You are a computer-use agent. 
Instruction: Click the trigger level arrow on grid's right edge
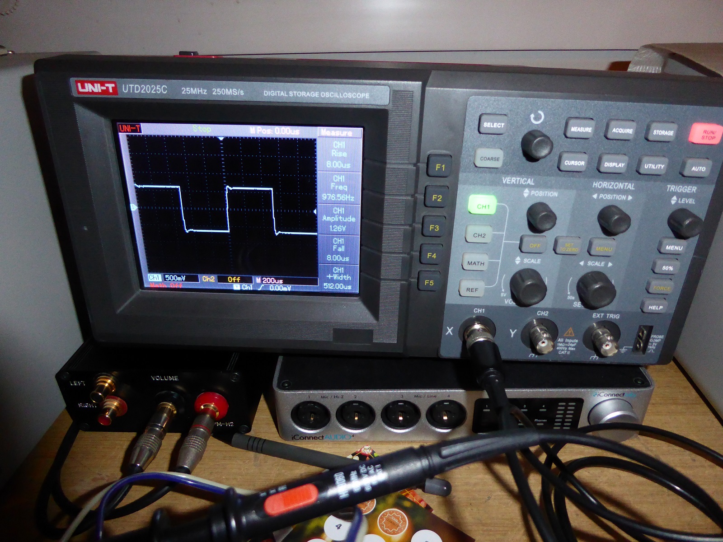[x=315, y=211]
